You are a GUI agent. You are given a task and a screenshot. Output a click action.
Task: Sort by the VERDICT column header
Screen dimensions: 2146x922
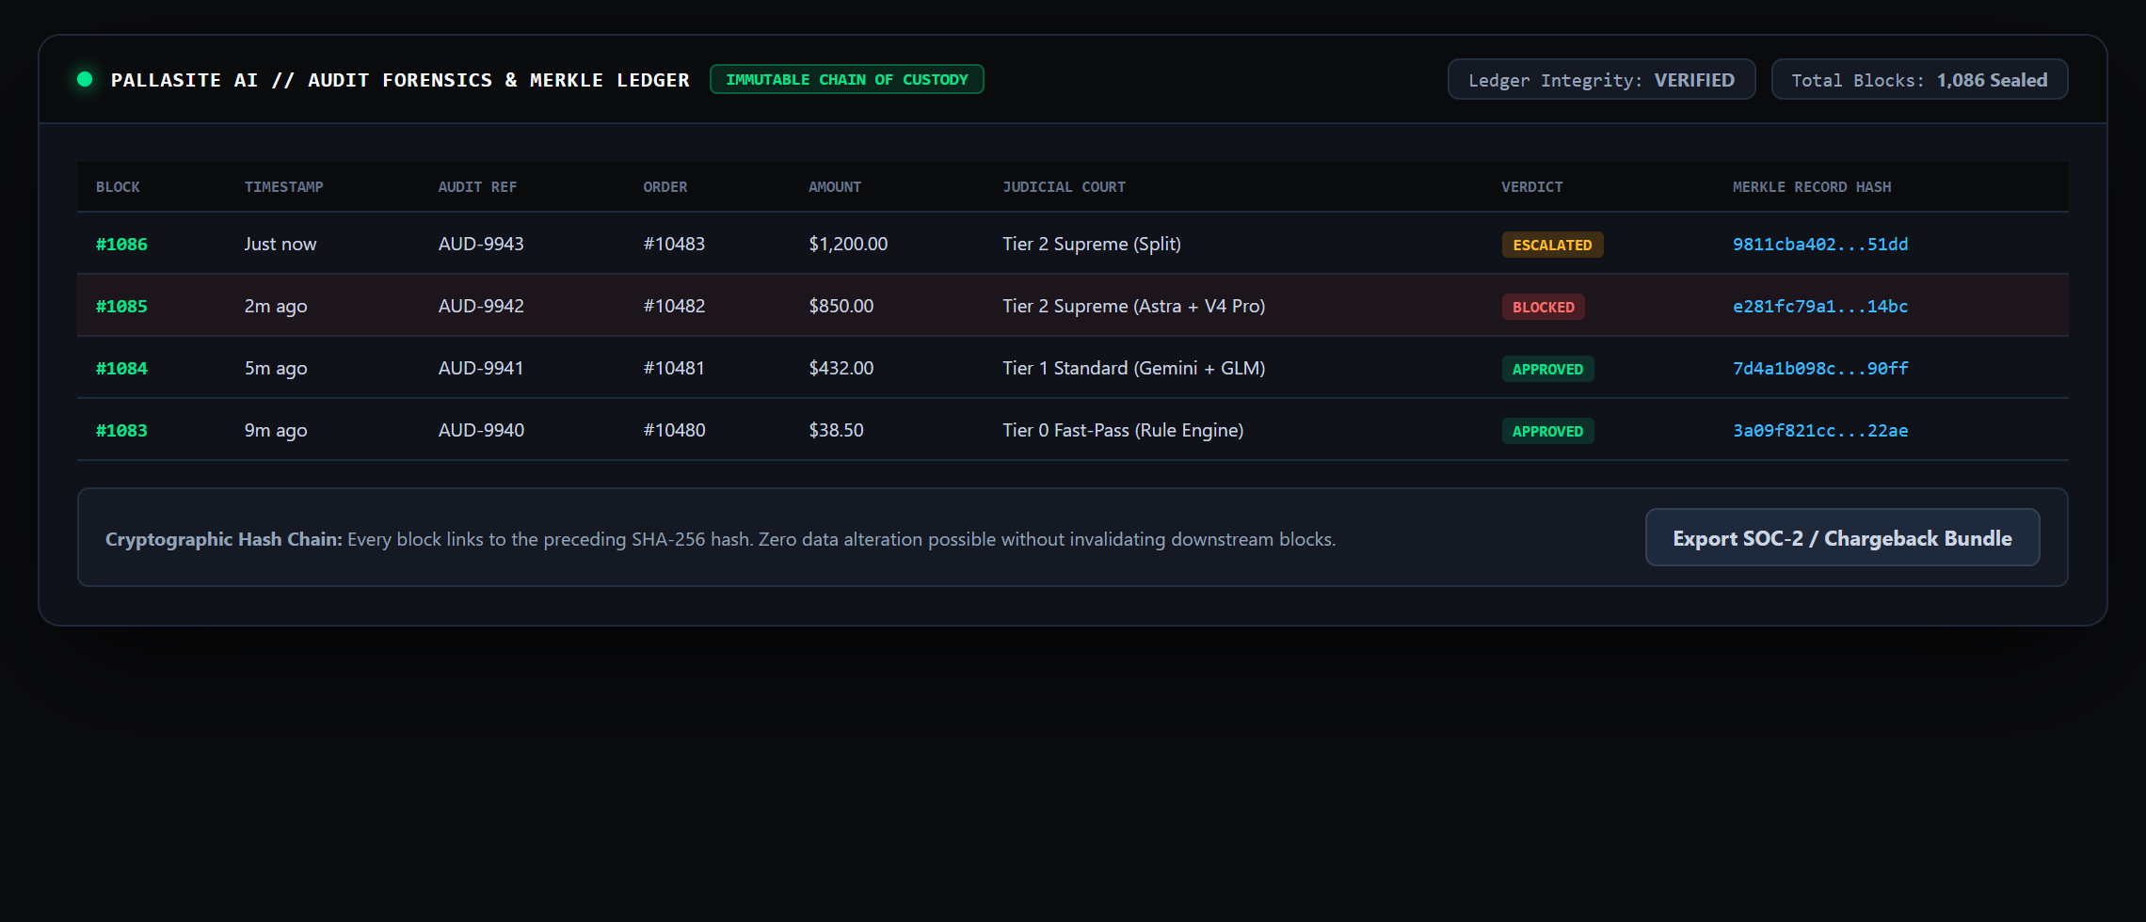pyautogui.click(x=1531, y=187)
